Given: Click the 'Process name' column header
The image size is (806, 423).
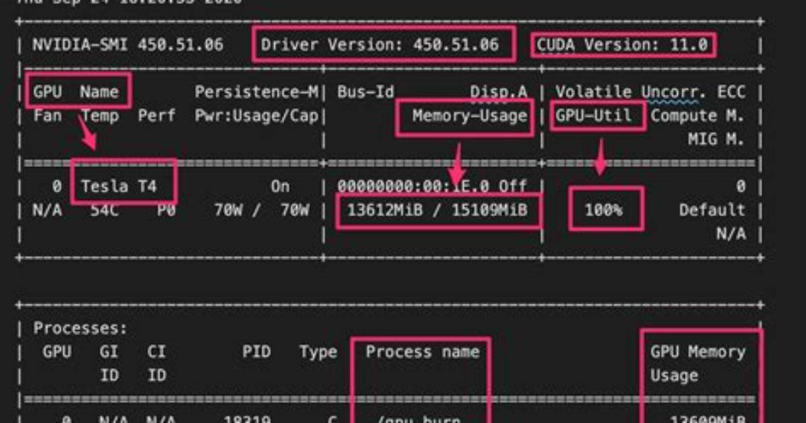Looking at the screenshot, I should [x=423, y=352].
